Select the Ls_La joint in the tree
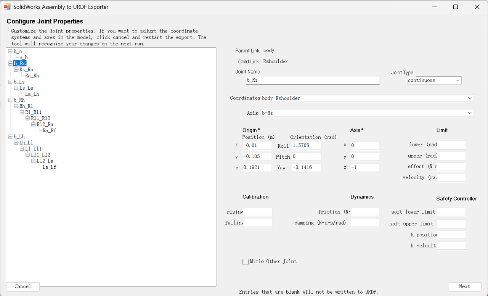 (26, 88)
